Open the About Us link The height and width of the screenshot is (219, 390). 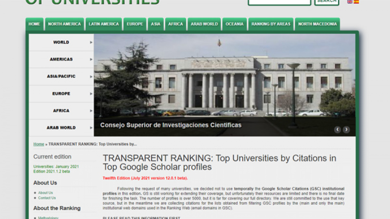pos(45,193)
